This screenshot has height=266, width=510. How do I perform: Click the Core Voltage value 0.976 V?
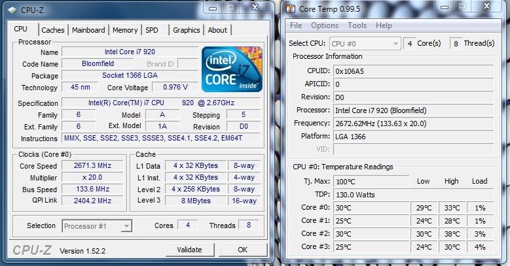(x=175, y=87)
